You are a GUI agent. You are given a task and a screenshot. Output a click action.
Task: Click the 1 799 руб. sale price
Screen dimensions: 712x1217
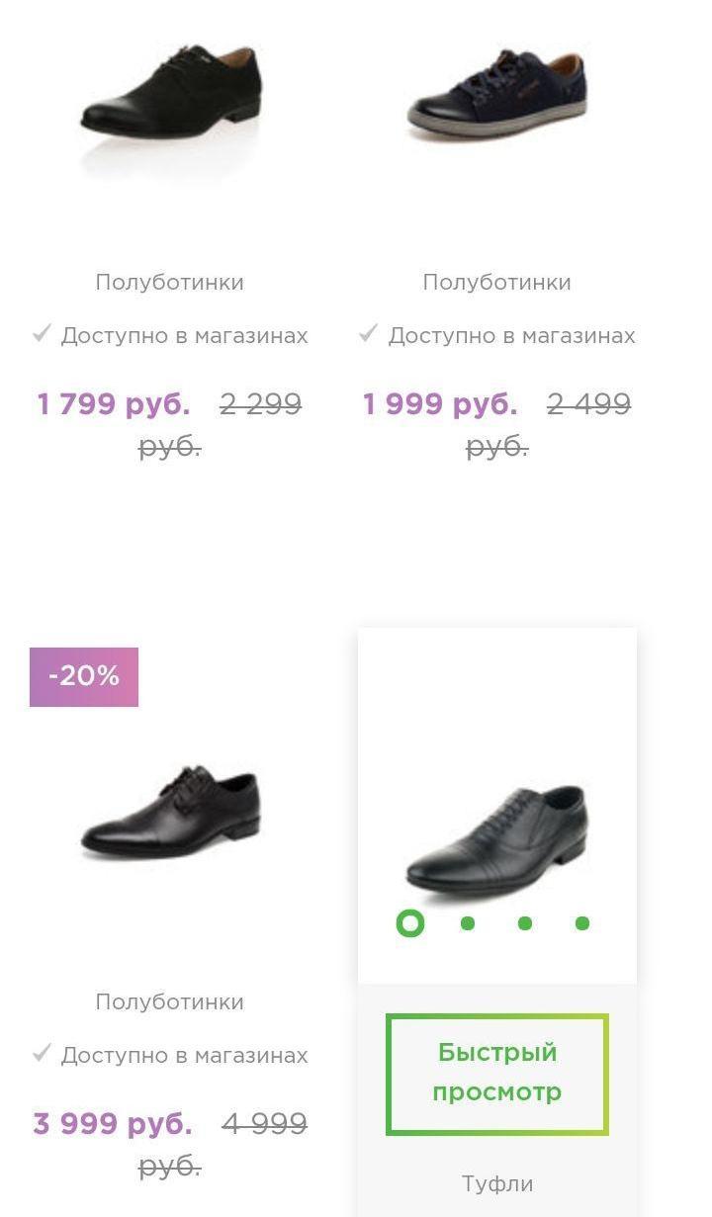[x=114, y=404]
